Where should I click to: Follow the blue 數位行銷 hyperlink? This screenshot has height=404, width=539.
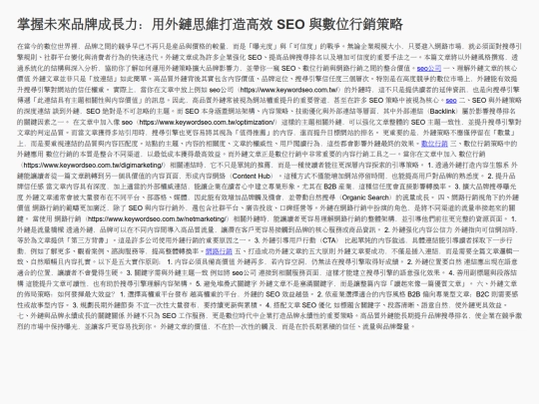(434, 144)
